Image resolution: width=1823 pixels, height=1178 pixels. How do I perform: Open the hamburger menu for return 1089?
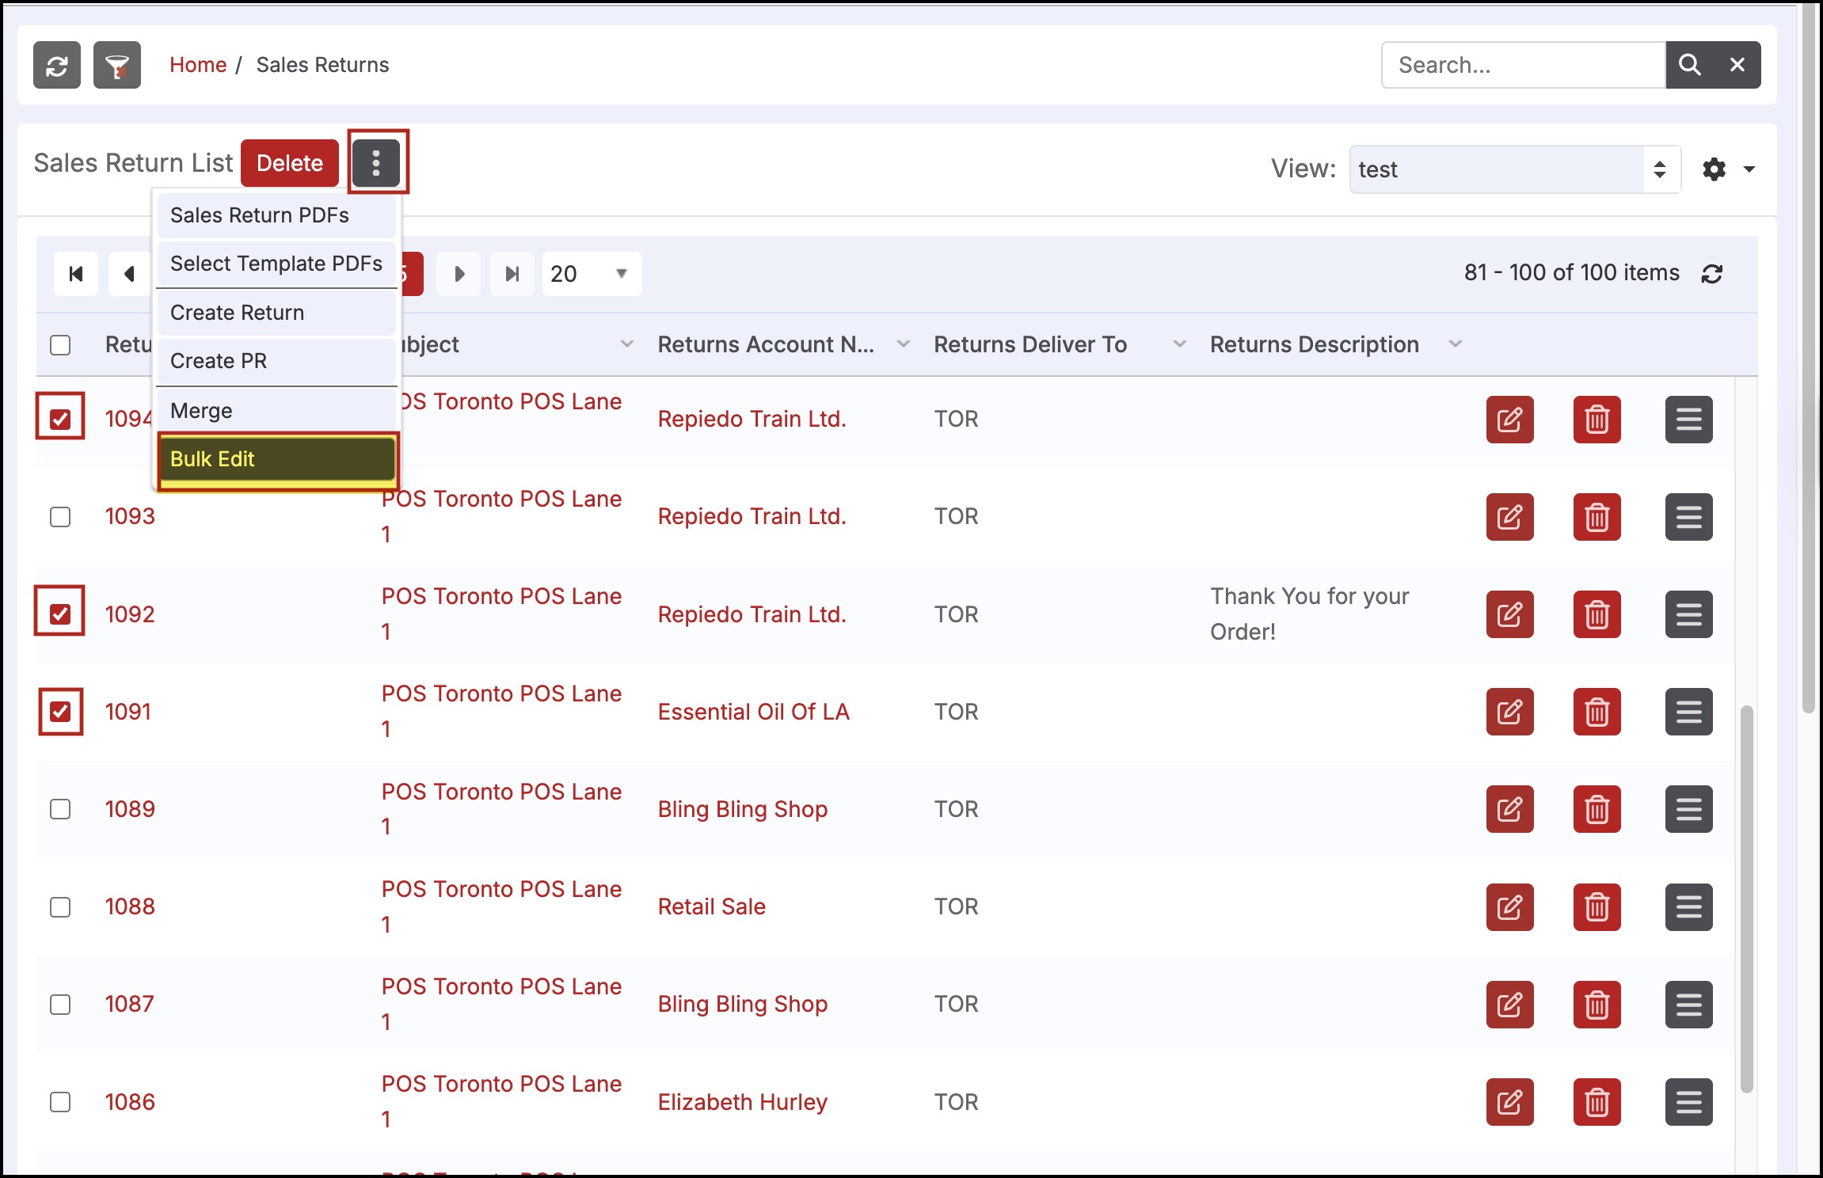coord(1688,809)
